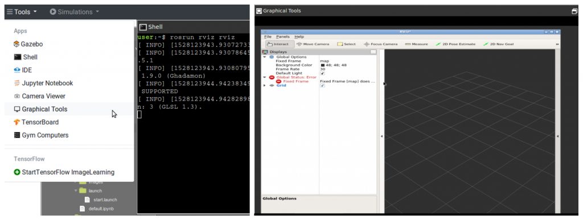Expand the Grid tree item
The height and width of the screenshot is (220, 583).
[x=264, y=85]
